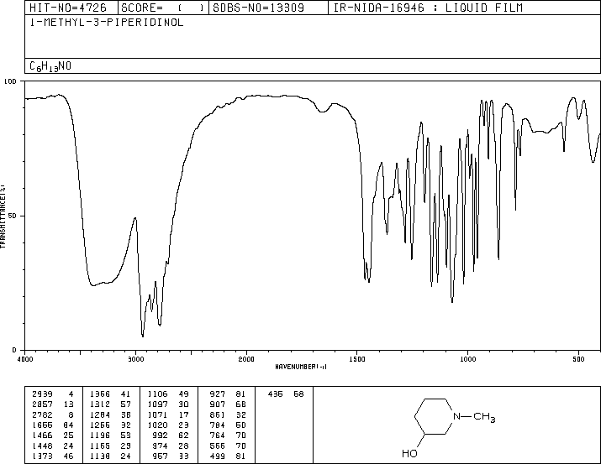Click peak value 1196 in table
This screenshot has width=601, height=464.
pos(100,435)
